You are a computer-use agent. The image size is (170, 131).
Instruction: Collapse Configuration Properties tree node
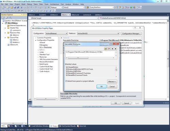pyautogui.click(x=36, y=40)
